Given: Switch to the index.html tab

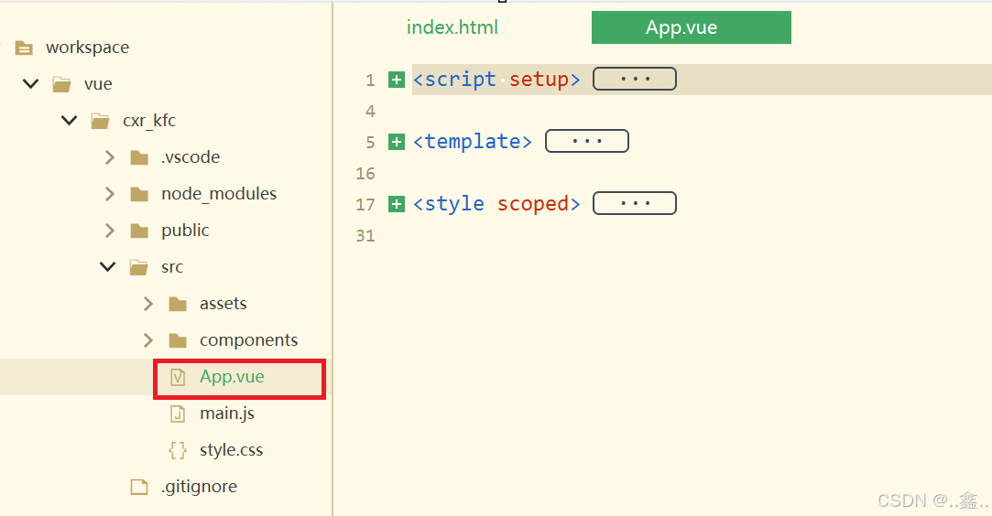Looking at the screenshot, I should coord(452,27).
